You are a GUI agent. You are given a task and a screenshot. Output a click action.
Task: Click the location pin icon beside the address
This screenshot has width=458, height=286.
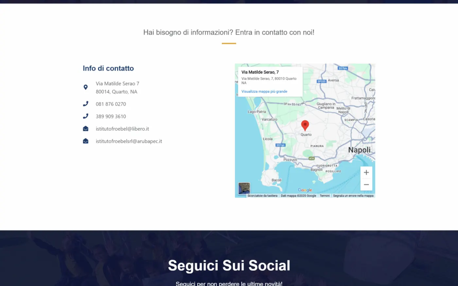(86, 87)
